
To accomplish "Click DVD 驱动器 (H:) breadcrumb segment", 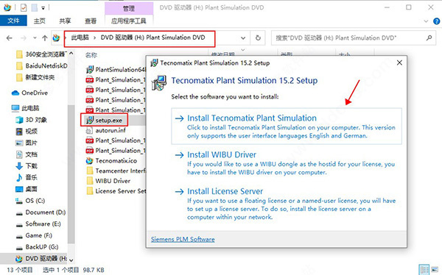I will coord(152,37).
